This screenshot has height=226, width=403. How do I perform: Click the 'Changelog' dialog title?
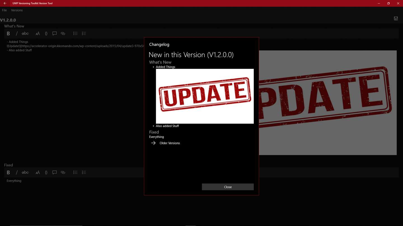tap(159, 44)
